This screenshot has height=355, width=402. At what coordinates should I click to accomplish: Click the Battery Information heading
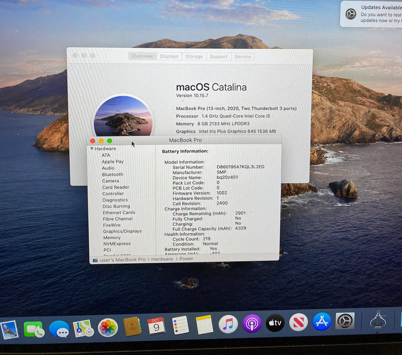point(185,151)
